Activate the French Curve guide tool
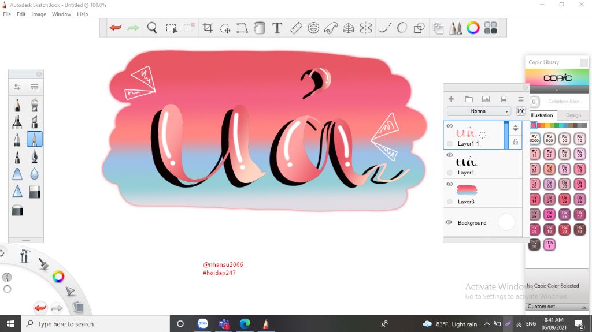This screenshot has height=332, width=592. click(x=331, y=28)
